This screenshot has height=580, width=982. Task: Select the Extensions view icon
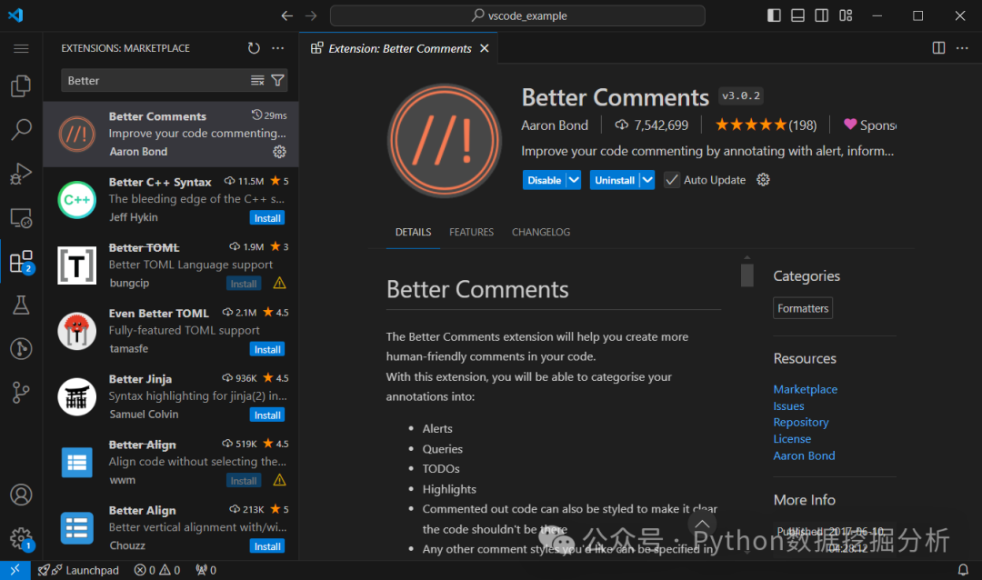21,262
